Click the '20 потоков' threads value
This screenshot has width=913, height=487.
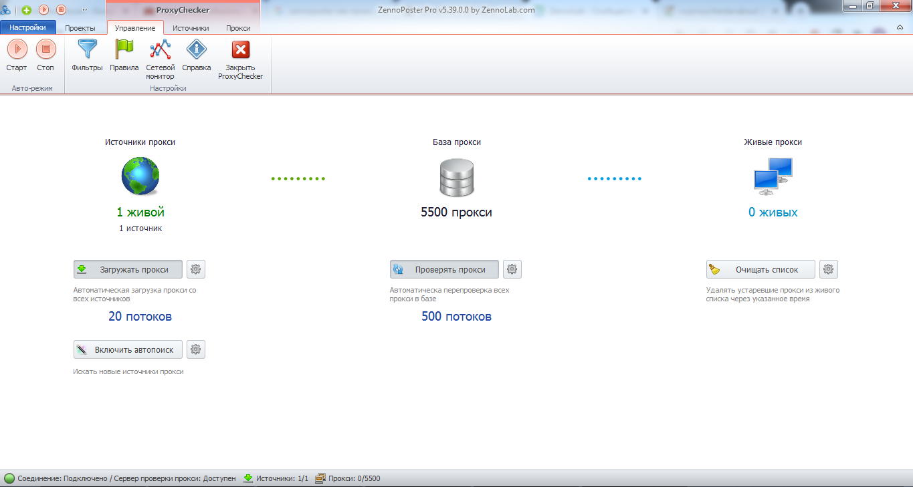(x=140, y=317)
